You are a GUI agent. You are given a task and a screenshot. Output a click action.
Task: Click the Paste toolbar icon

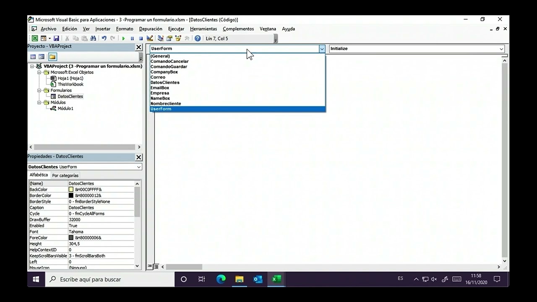click(x=84, y=39)
